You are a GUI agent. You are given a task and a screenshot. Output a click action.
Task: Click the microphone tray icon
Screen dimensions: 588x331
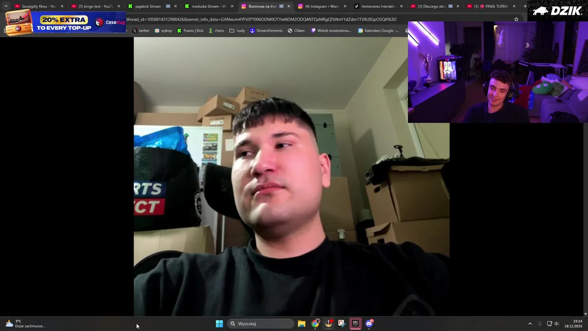[x=540, y=324]
